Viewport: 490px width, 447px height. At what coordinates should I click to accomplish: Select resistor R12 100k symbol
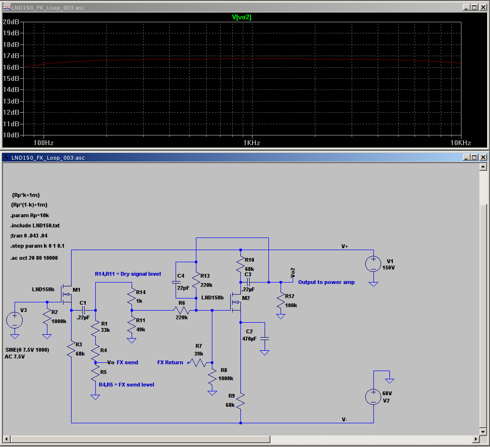(x=281, y=301)
